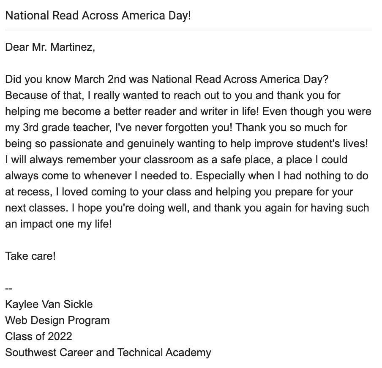Click the word "Especially" in the paragraph

coord(220,176)
